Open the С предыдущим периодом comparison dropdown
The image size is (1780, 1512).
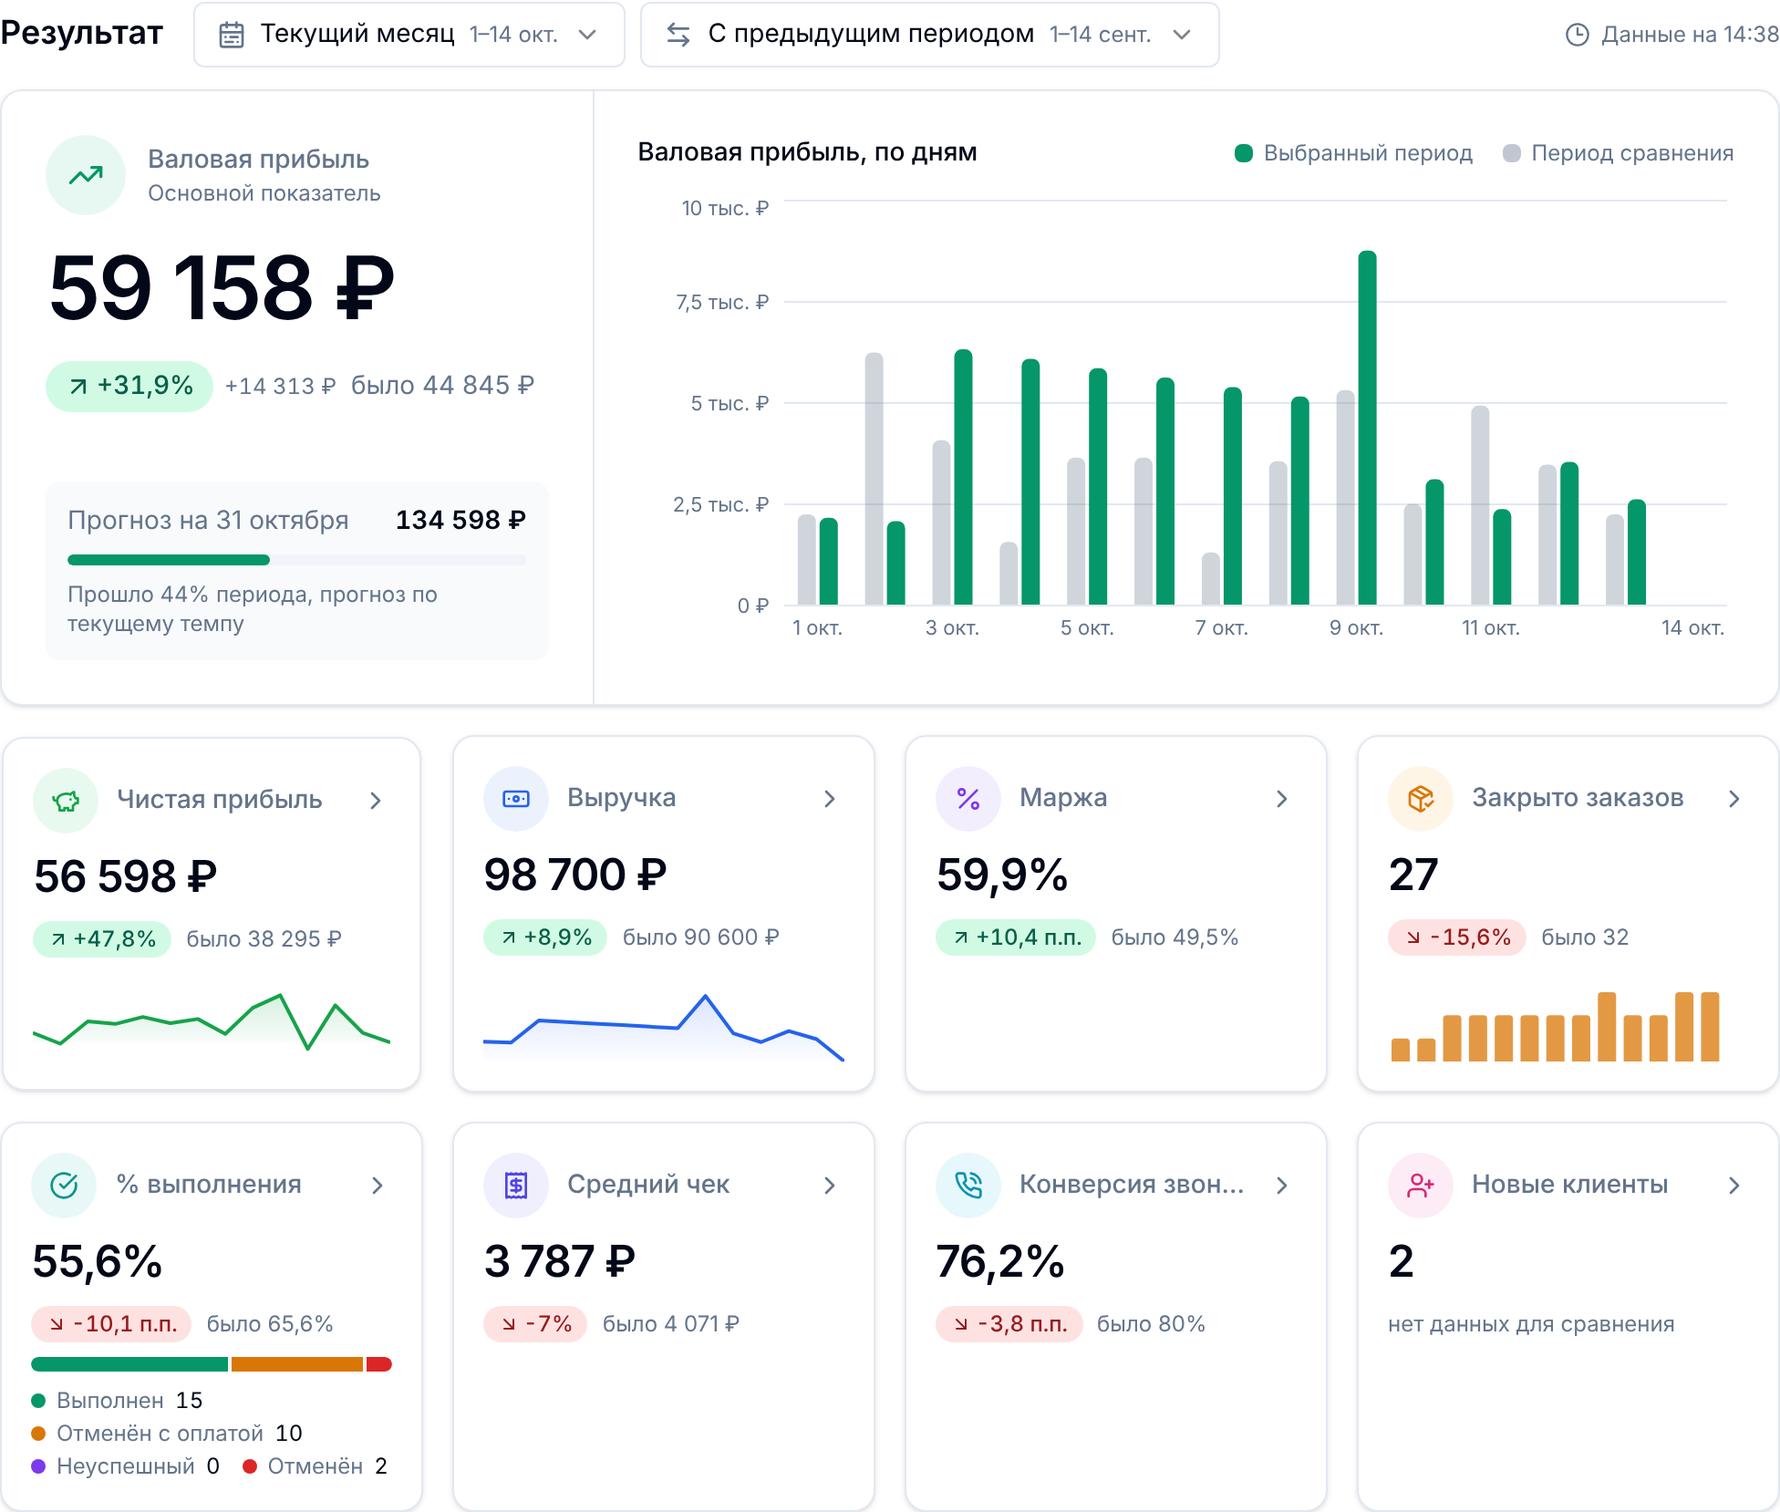[930, 35]
